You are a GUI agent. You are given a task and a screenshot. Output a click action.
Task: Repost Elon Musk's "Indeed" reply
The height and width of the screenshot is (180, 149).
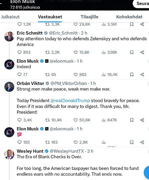point(51,75)
